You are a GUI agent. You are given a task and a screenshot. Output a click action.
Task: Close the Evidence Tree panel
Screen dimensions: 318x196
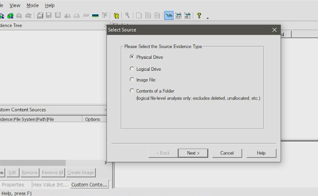(105, 26)
